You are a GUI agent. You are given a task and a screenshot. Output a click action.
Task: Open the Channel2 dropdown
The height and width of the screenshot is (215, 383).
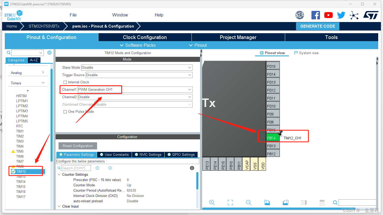pos(135,97)
